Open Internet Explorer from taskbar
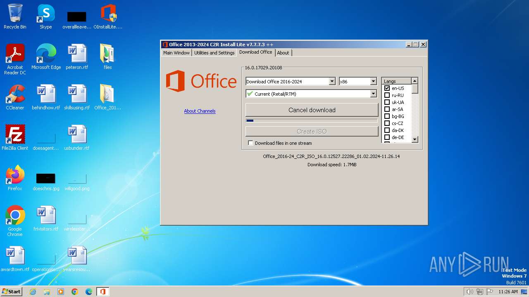The width and height of the screenshot is (529, 297). [x=33, y=292]
